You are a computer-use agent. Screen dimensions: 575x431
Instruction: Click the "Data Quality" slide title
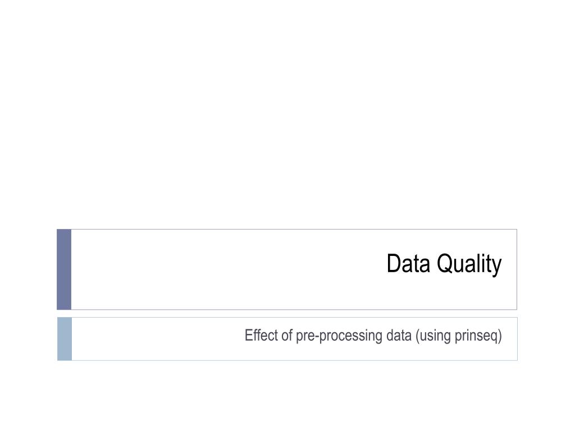click(x=444, y=264)
